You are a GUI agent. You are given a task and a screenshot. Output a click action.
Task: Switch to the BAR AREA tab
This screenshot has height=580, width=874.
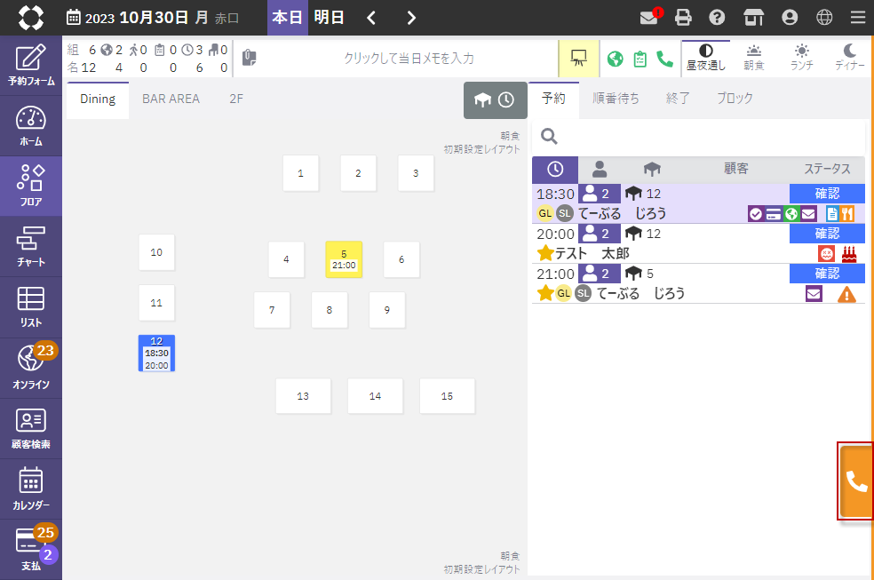(x=171, y=99)
